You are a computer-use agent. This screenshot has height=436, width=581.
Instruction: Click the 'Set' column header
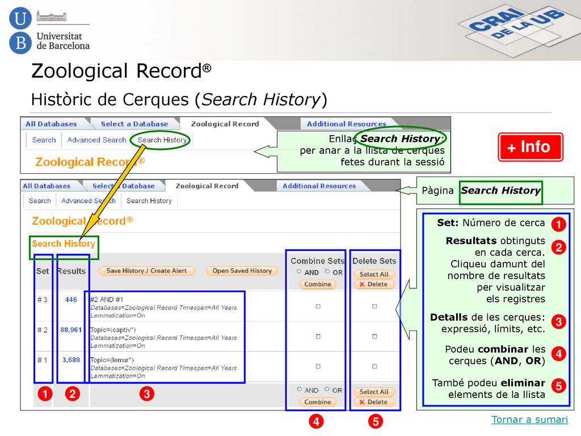click(43, 271)
